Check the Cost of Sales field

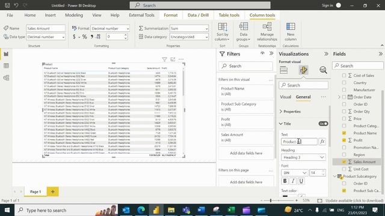pyautogui.click(x=344, y=76)
